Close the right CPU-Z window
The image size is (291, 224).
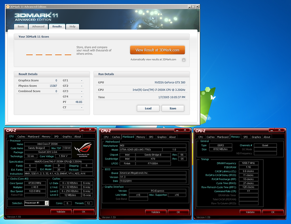click(x=280, y=130)
